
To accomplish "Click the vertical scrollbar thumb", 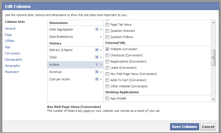I will click(213, 57).
